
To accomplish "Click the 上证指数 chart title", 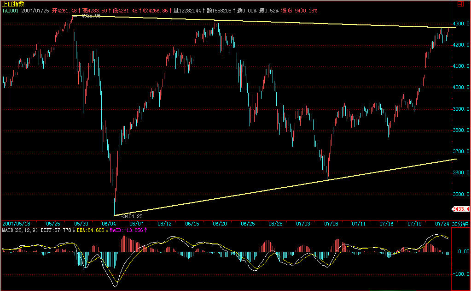I will click(x=12, y=4).
